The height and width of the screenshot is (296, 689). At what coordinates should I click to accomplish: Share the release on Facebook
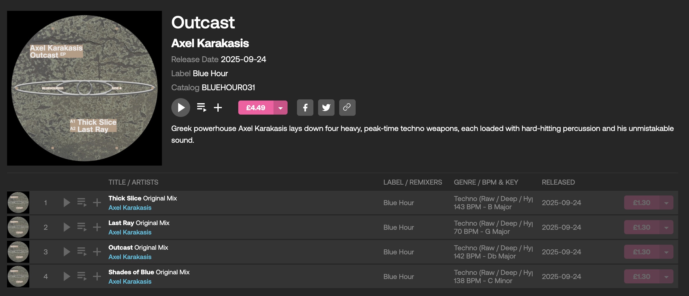305,108
